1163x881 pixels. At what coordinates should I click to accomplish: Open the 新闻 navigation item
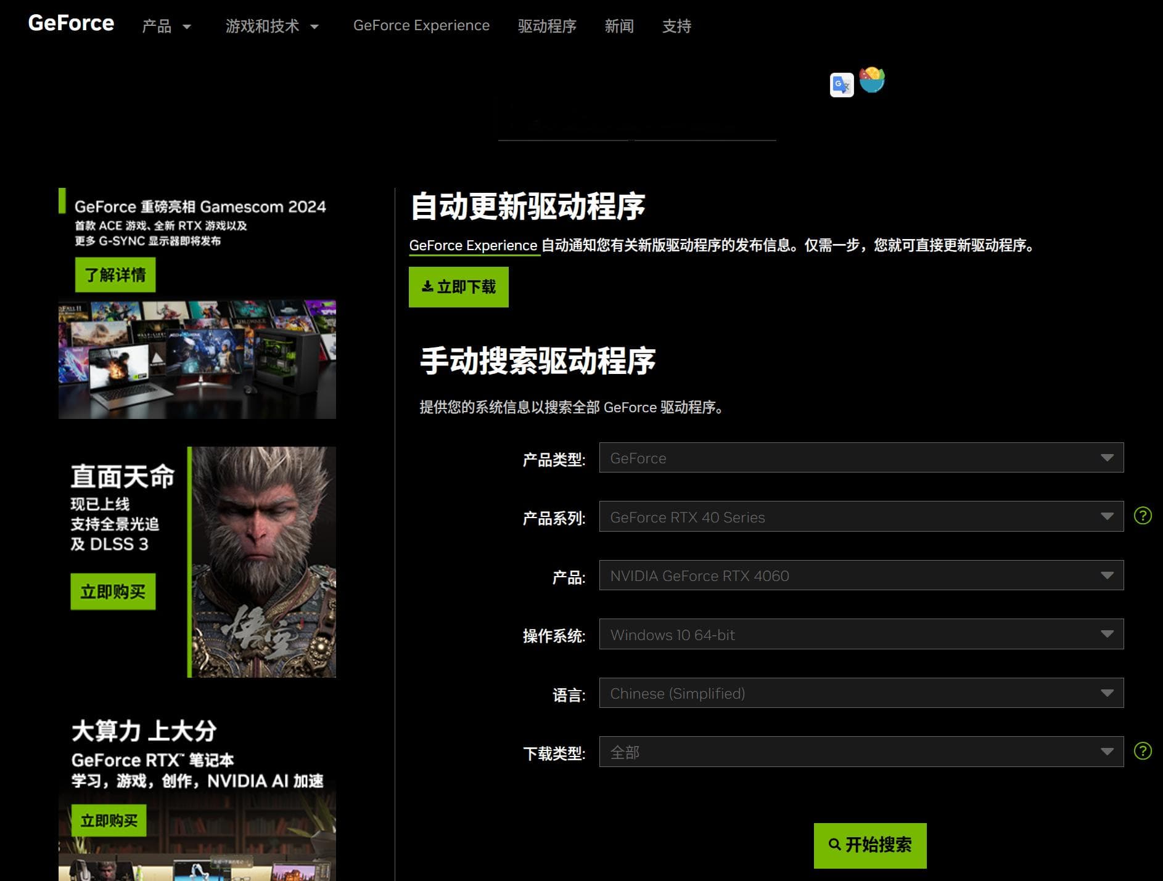click(x=619, y=26)
